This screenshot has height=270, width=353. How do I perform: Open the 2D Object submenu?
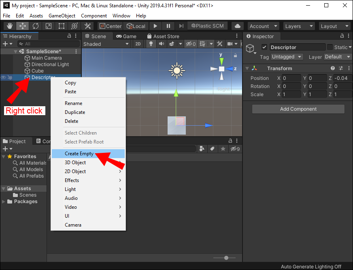pyautogui.click(x=88, y=171)
